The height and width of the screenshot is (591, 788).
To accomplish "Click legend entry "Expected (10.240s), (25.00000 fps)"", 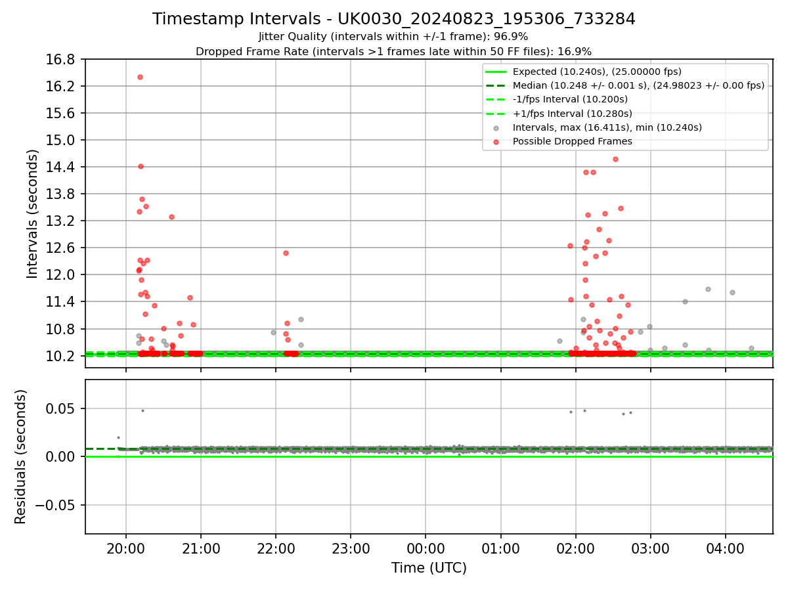I will click(x=597, y=72).
